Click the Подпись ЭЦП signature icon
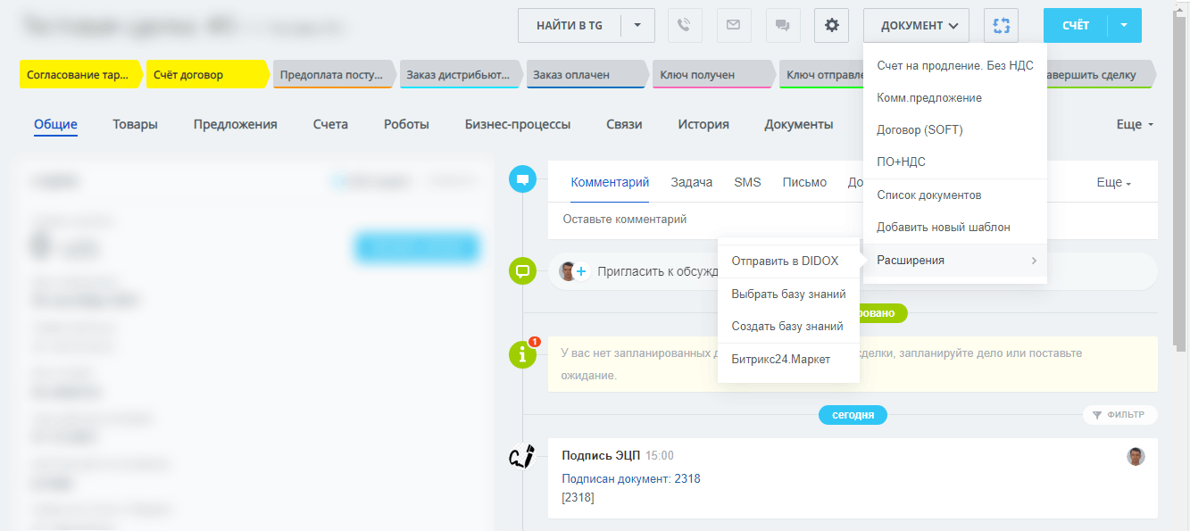 [x=522, y=457]
